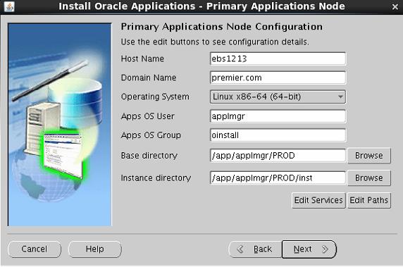Viewport: 403px width, 267px height.
Task: Click the Domain Name field premier.com
Action: point(278,77)
